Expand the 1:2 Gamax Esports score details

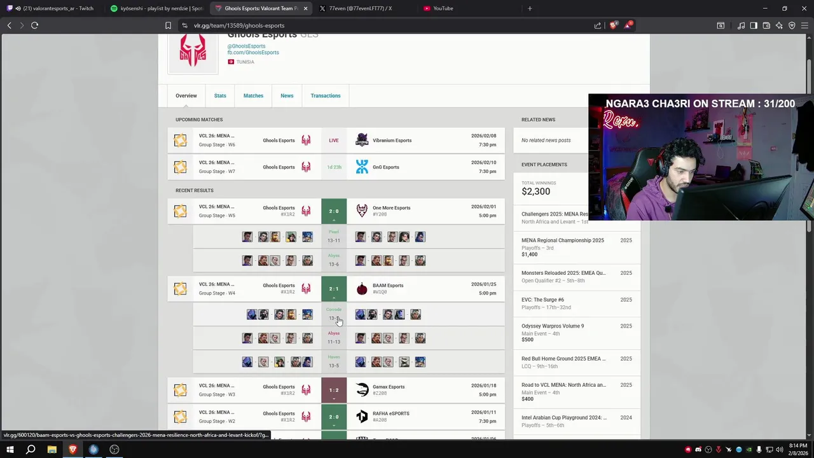pos(334,390)
